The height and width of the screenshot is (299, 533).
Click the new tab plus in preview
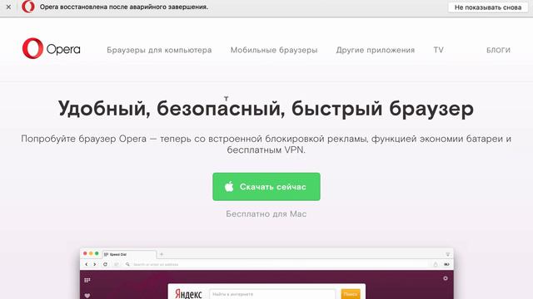point(162,254)
